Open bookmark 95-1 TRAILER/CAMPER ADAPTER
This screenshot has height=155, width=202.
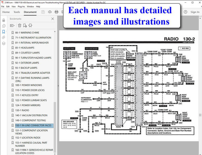pos(33,73)
